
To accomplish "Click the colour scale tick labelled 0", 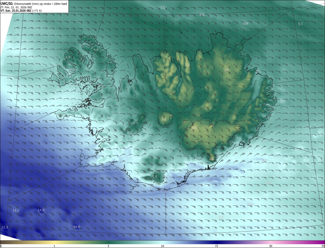I will [x=1, y=246].
